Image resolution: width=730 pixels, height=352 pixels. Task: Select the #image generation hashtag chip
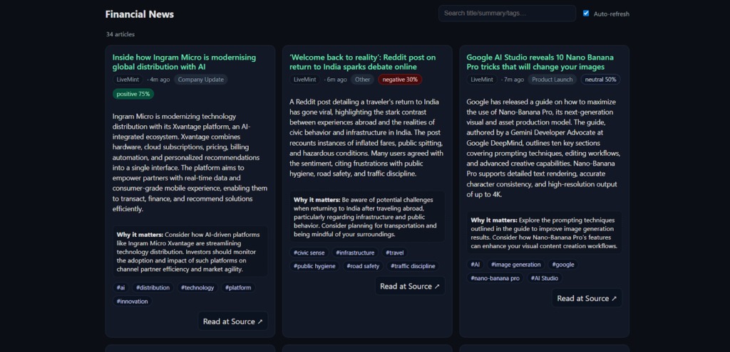tap(518, 265)
